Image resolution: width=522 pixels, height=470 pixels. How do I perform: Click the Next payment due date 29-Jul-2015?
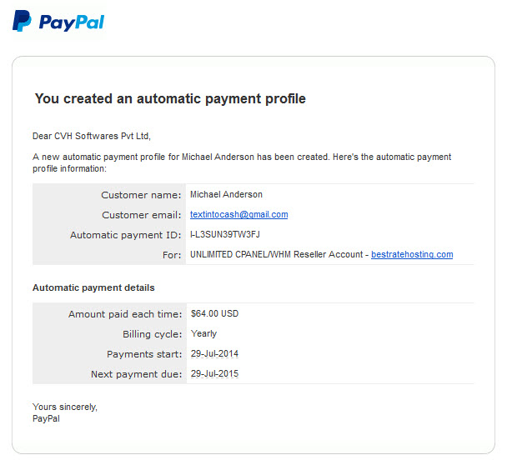(215, 373)
